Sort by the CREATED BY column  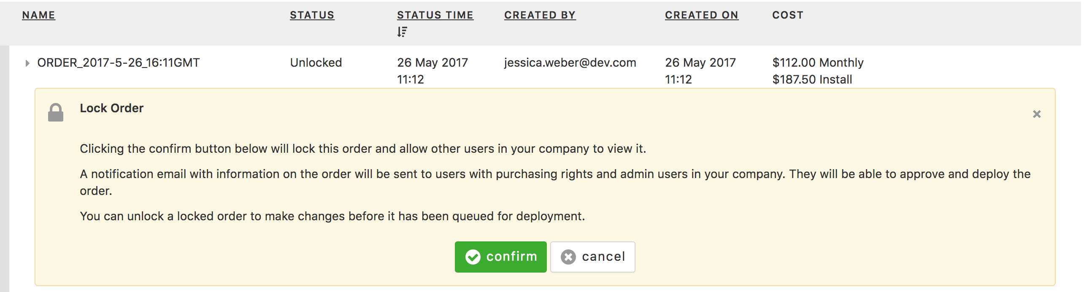click(x=540, y=15)
